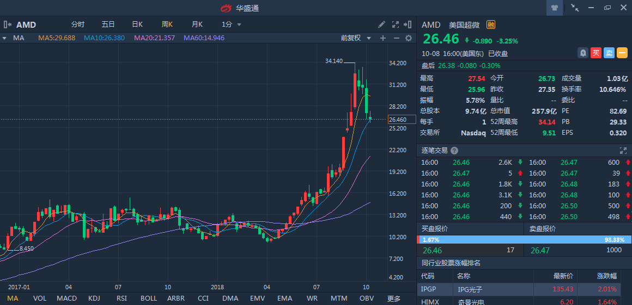Viewport: 632px width, 305px height.
Task: Select the RSI indicator
Action: [x=121, y=298]
